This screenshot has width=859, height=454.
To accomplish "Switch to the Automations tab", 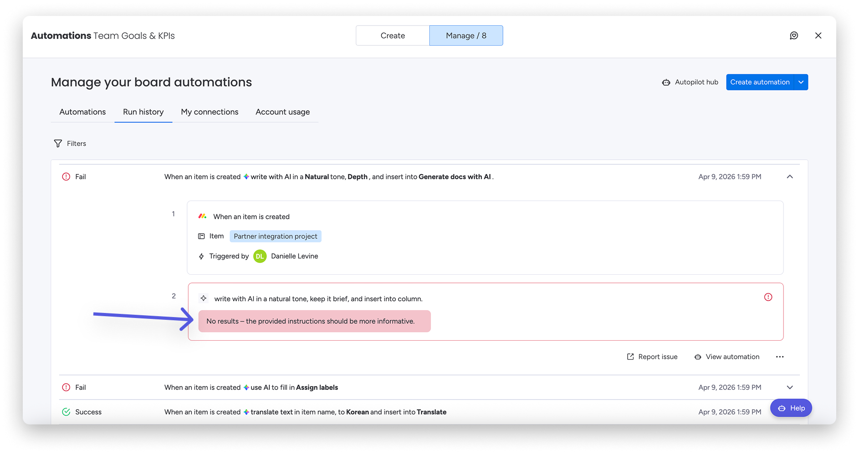I will pos(82,112).
